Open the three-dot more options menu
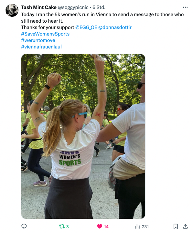This screenshot has height=233, width=193. [185, 7]
